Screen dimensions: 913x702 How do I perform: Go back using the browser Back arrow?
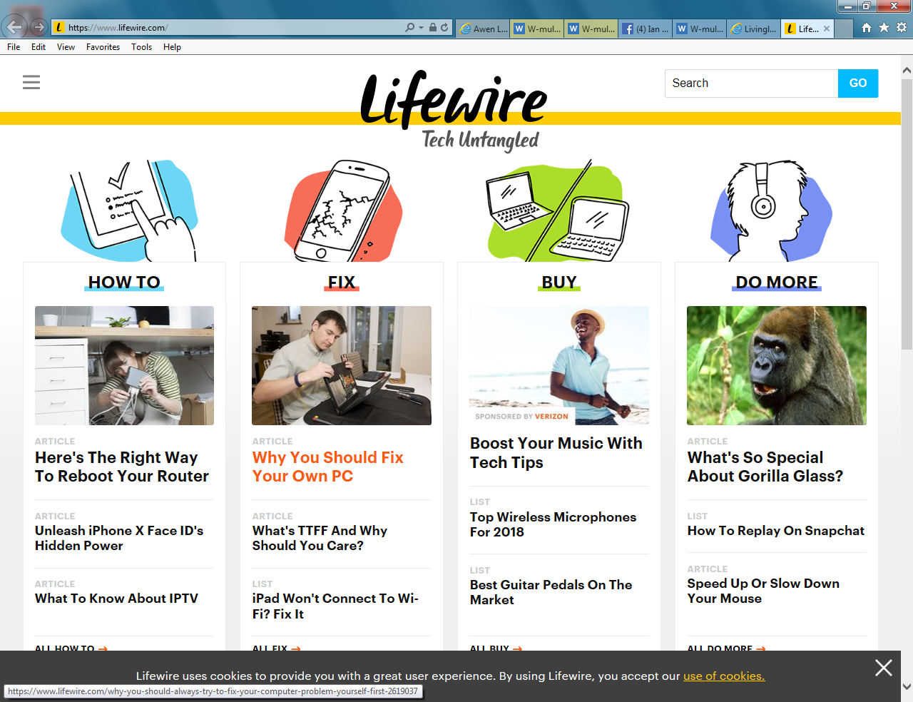15,27
